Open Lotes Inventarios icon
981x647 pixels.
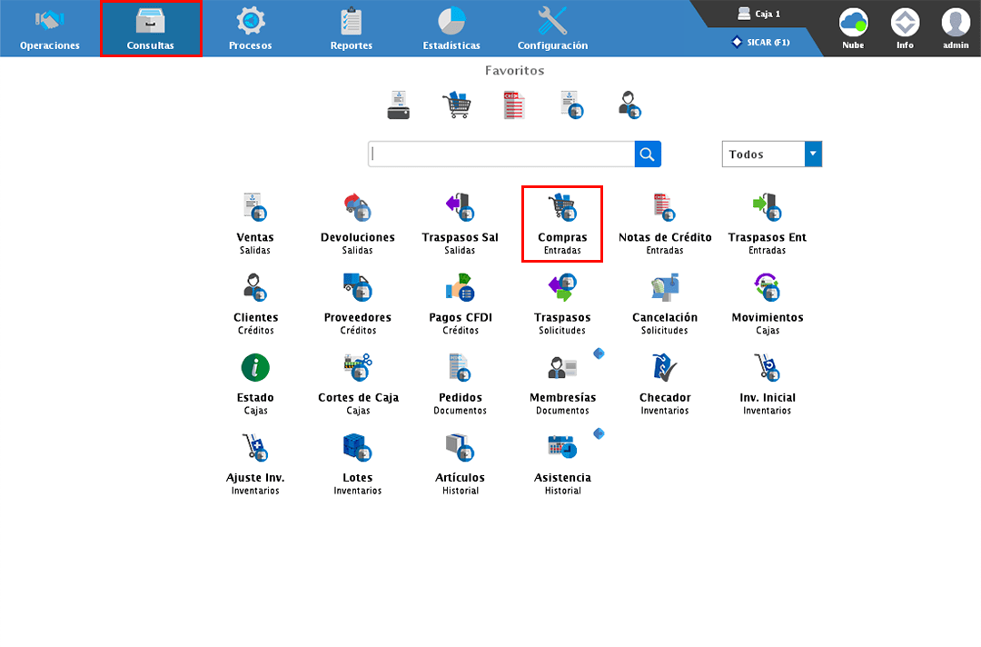pyautogui.click(x=358, y=449)
